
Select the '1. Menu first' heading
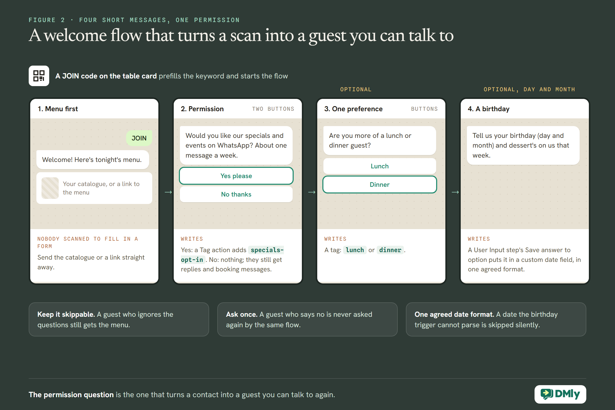tap(58, 109)
